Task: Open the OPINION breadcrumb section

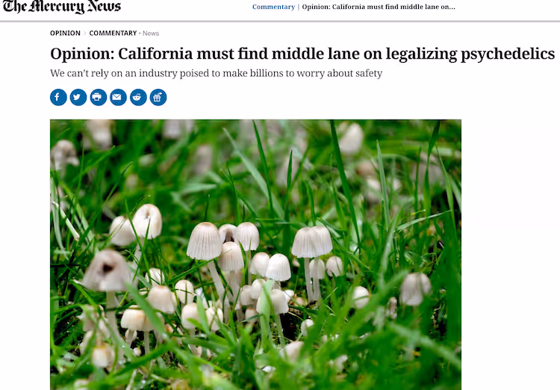Action: pos(65,33)
